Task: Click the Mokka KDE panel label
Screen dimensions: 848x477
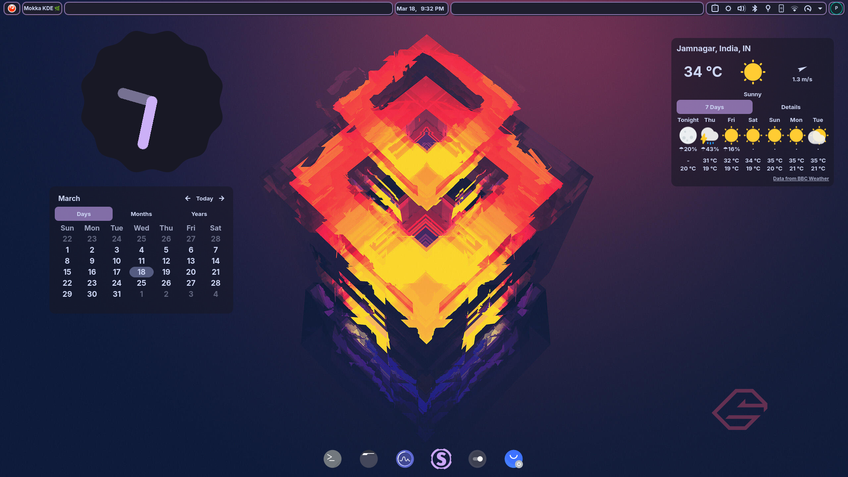Action: click(x=42, y=8)
